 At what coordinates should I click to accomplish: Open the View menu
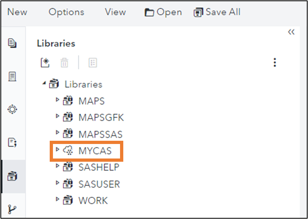115,12
